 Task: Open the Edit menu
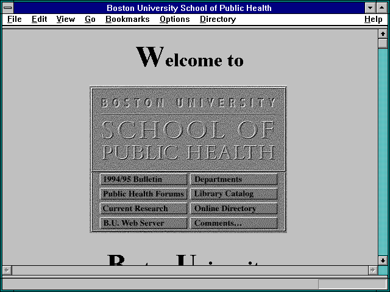pyautogui.click(x=39, y=19)
